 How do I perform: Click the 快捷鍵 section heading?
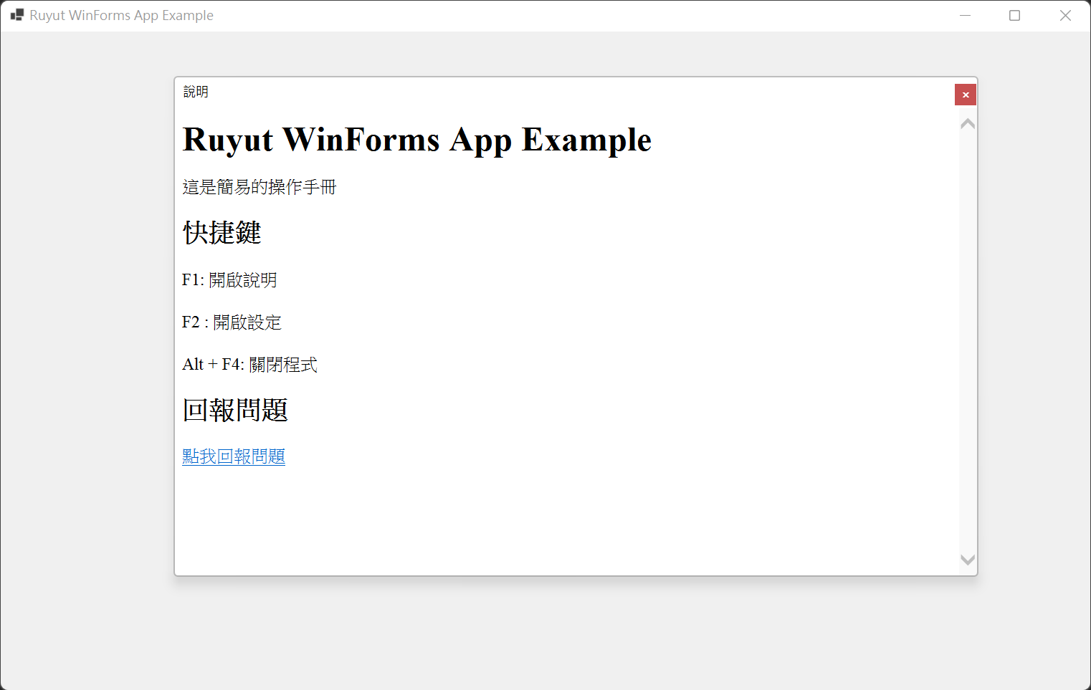[x=221, y=232]
